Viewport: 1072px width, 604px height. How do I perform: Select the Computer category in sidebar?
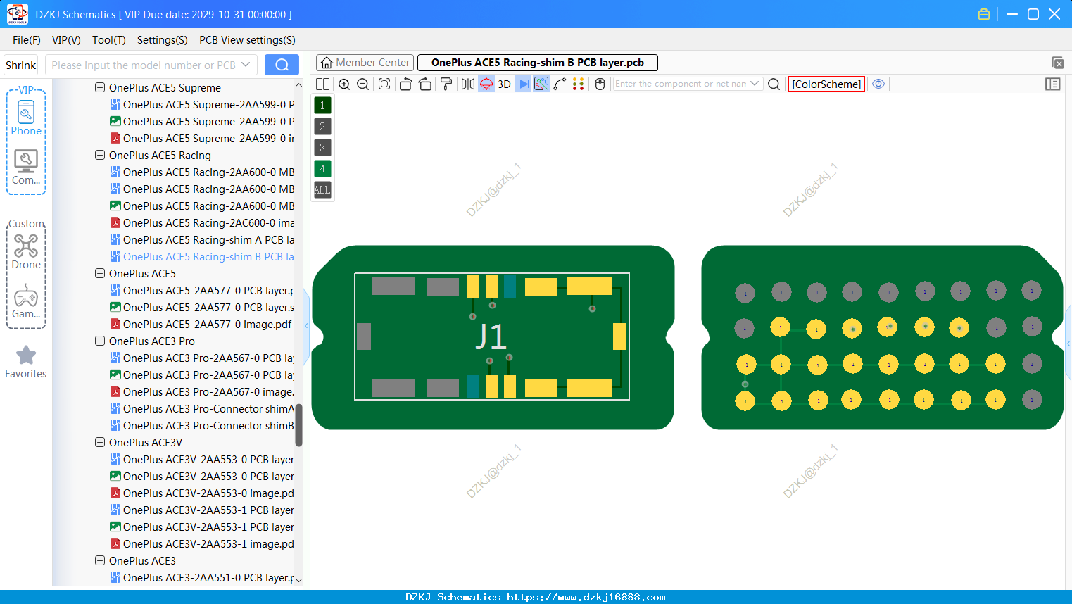[26, 168]
